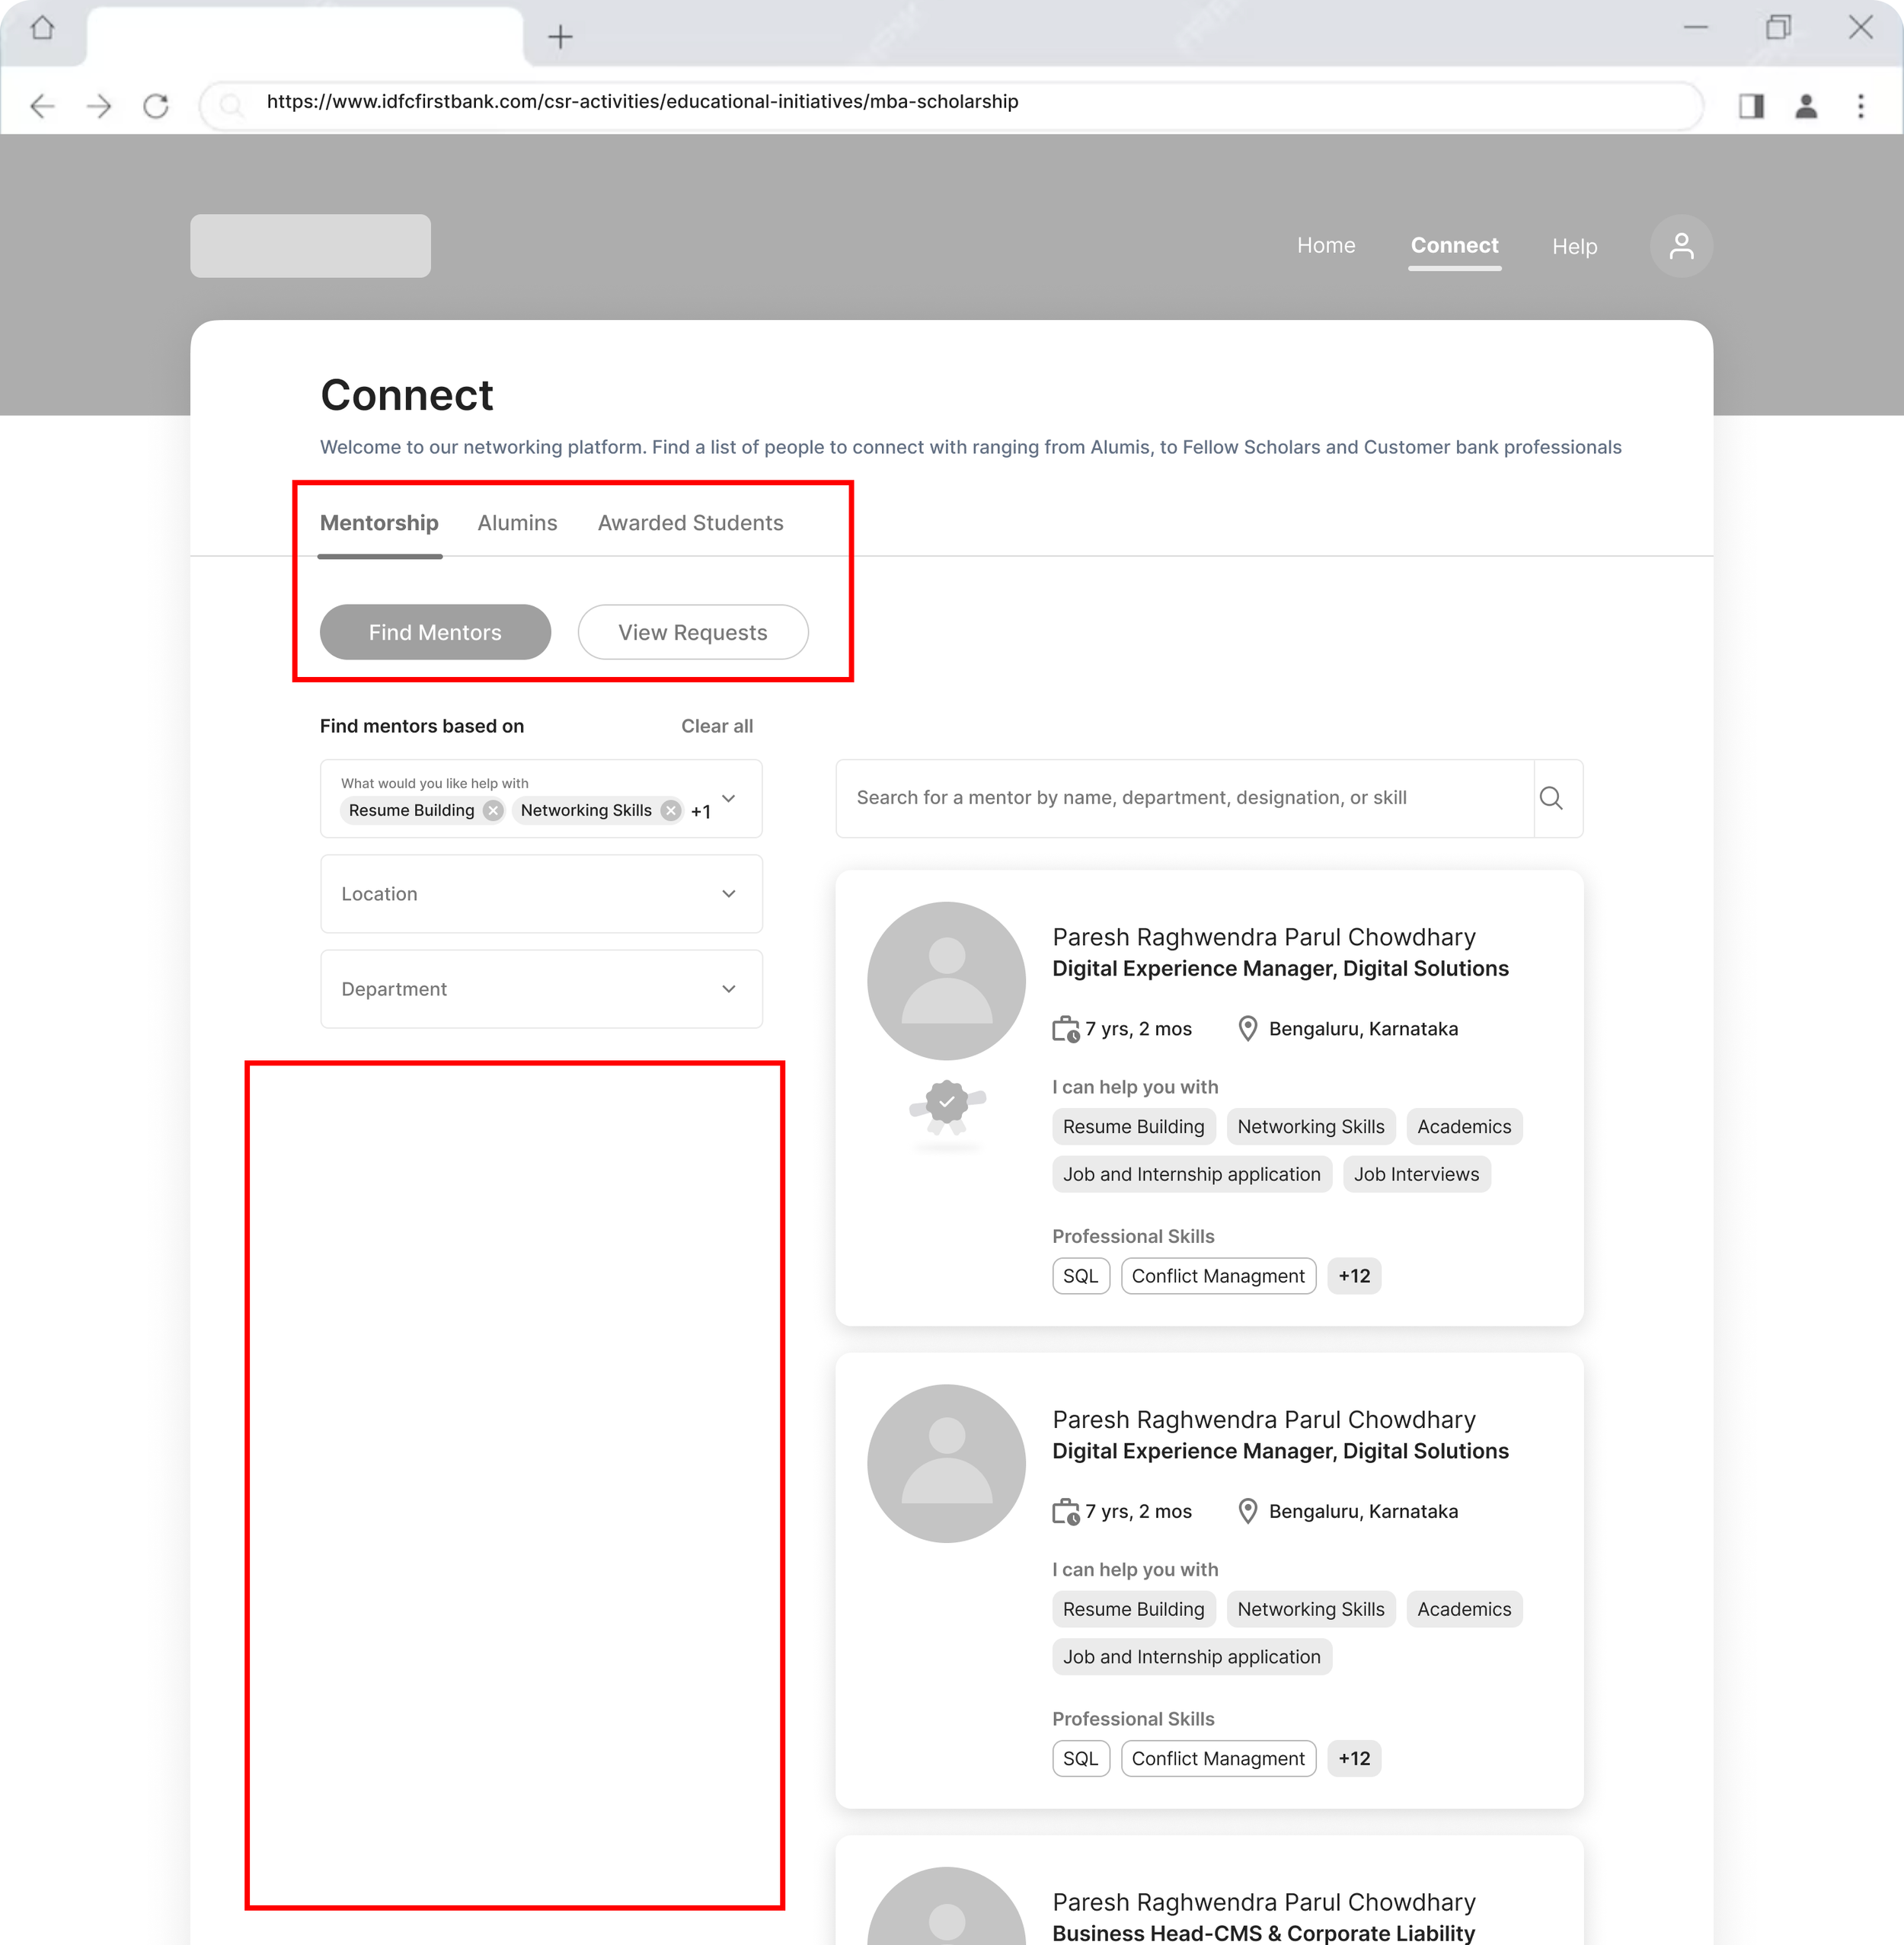This screenshot has height=1945, width=1904.
Task: Click the View Requests button
Action: [692, 632]
